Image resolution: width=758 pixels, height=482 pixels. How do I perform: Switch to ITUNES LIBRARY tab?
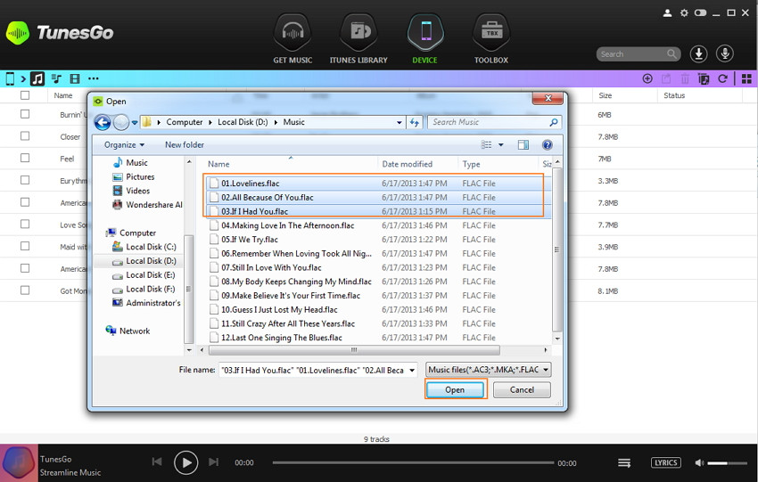click(x=358, y=39)
